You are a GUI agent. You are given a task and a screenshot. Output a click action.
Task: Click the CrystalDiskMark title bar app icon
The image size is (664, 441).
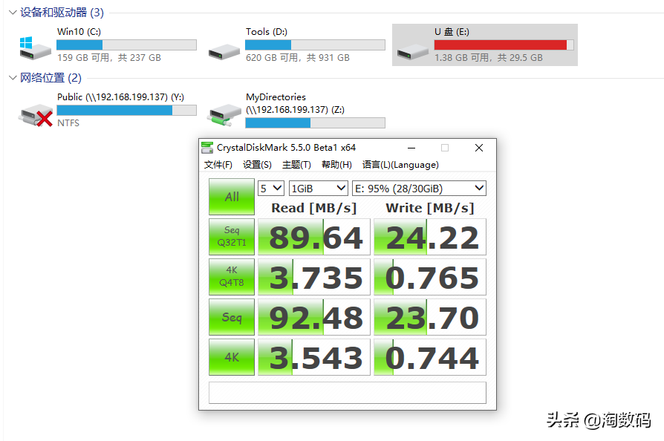tap(207, 148)
